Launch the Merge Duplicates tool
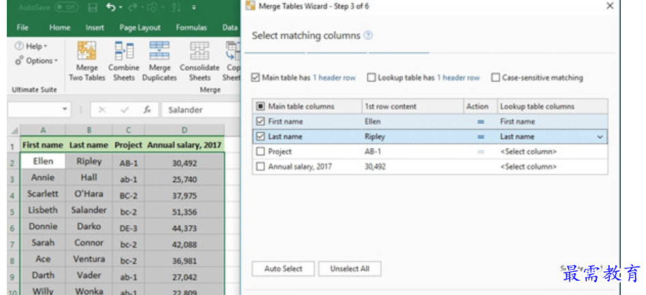 point(160,61)
